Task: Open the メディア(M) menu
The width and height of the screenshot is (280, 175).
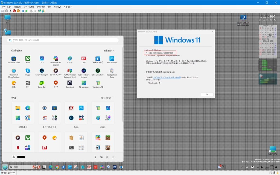Action: (29, 7)
